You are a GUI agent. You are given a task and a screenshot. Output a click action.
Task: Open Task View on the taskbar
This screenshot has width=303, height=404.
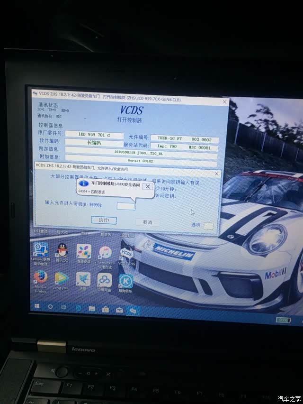pyautogui.click(x=64, y=307)
